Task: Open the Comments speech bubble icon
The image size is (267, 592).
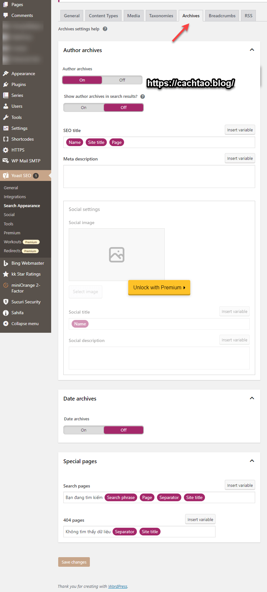Action: click(6, 15)
